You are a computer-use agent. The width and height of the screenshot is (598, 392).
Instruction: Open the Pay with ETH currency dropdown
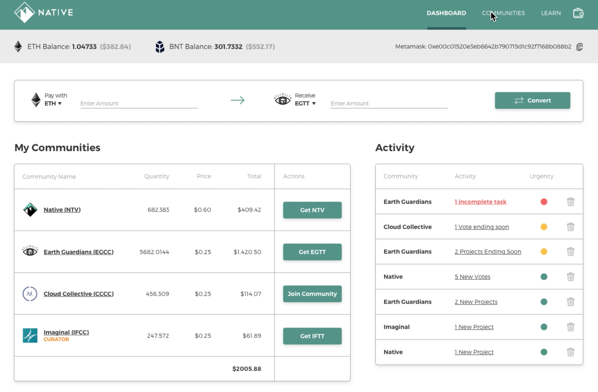click(53, 104)
